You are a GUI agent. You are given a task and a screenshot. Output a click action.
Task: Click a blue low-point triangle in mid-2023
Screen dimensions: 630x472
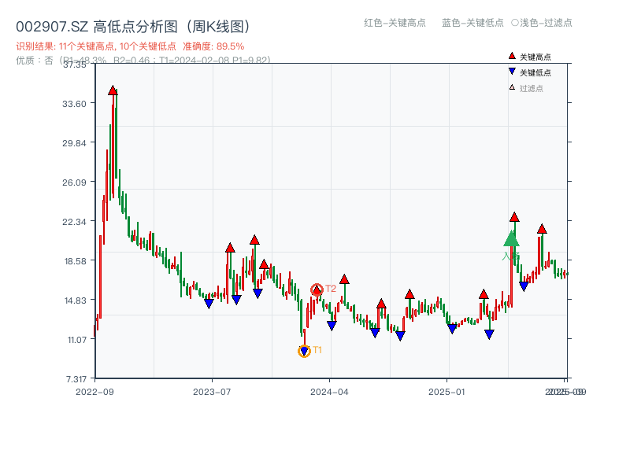point(209,302)
